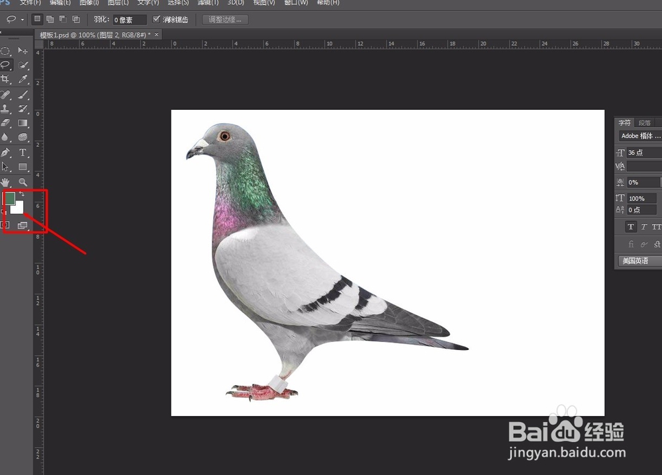Toggle standard ligatures (fi) button
The height and width of the screenshot is (475, 662).
point(631,244)
